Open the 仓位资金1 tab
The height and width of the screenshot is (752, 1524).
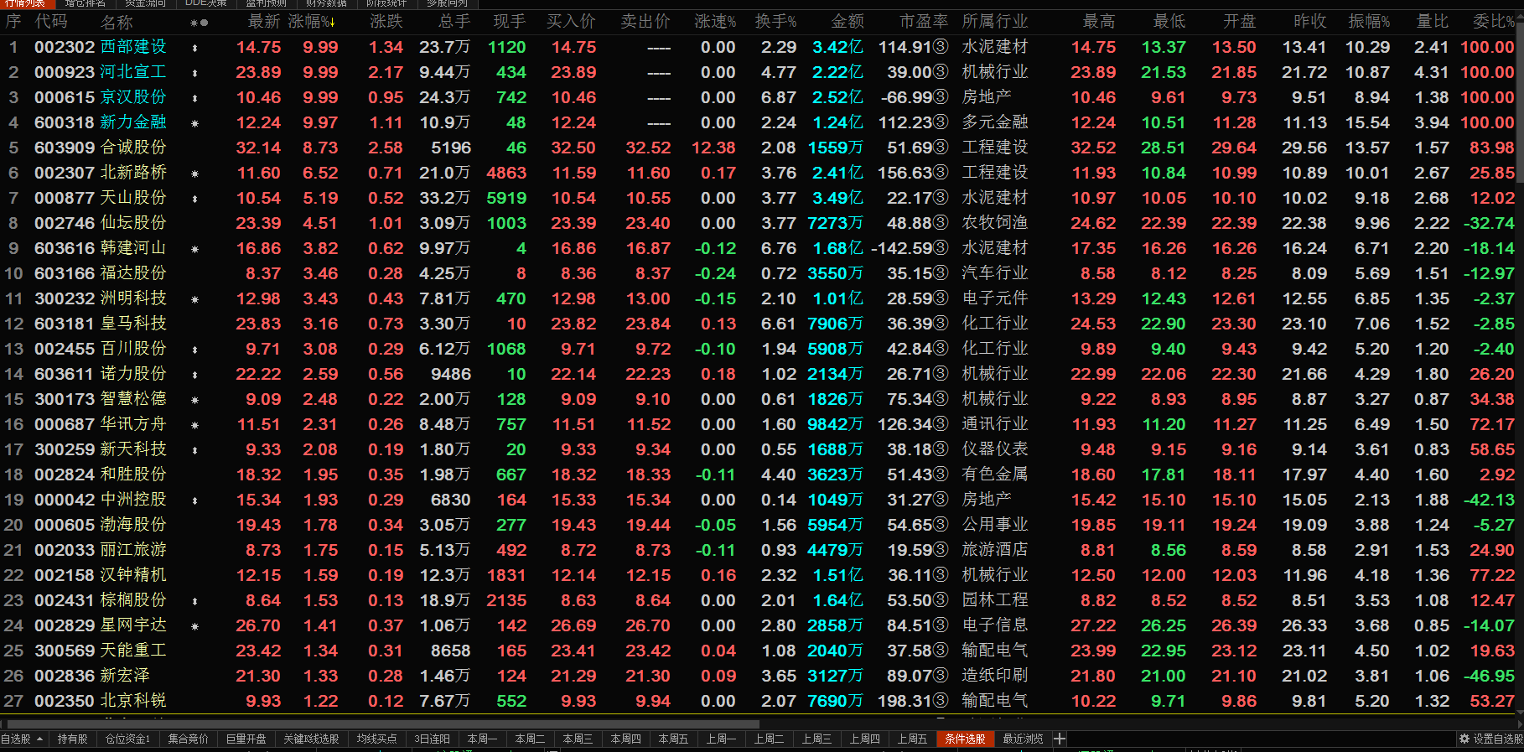coord(127,739)
